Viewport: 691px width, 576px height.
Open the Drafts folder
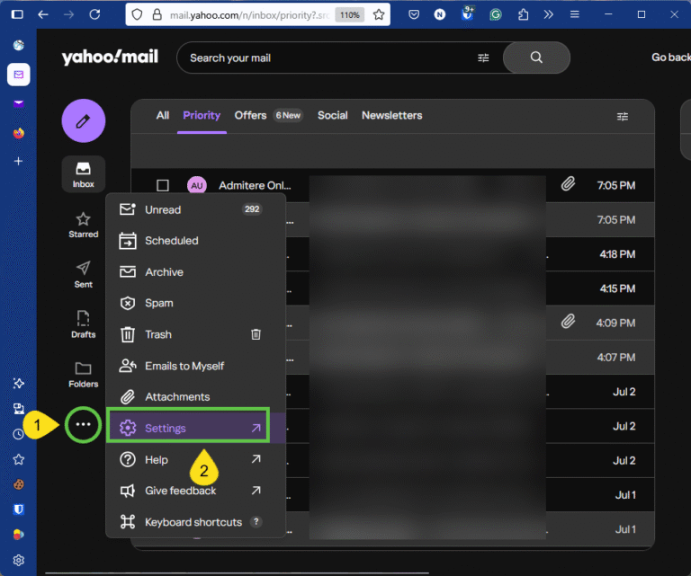[84, 324]
